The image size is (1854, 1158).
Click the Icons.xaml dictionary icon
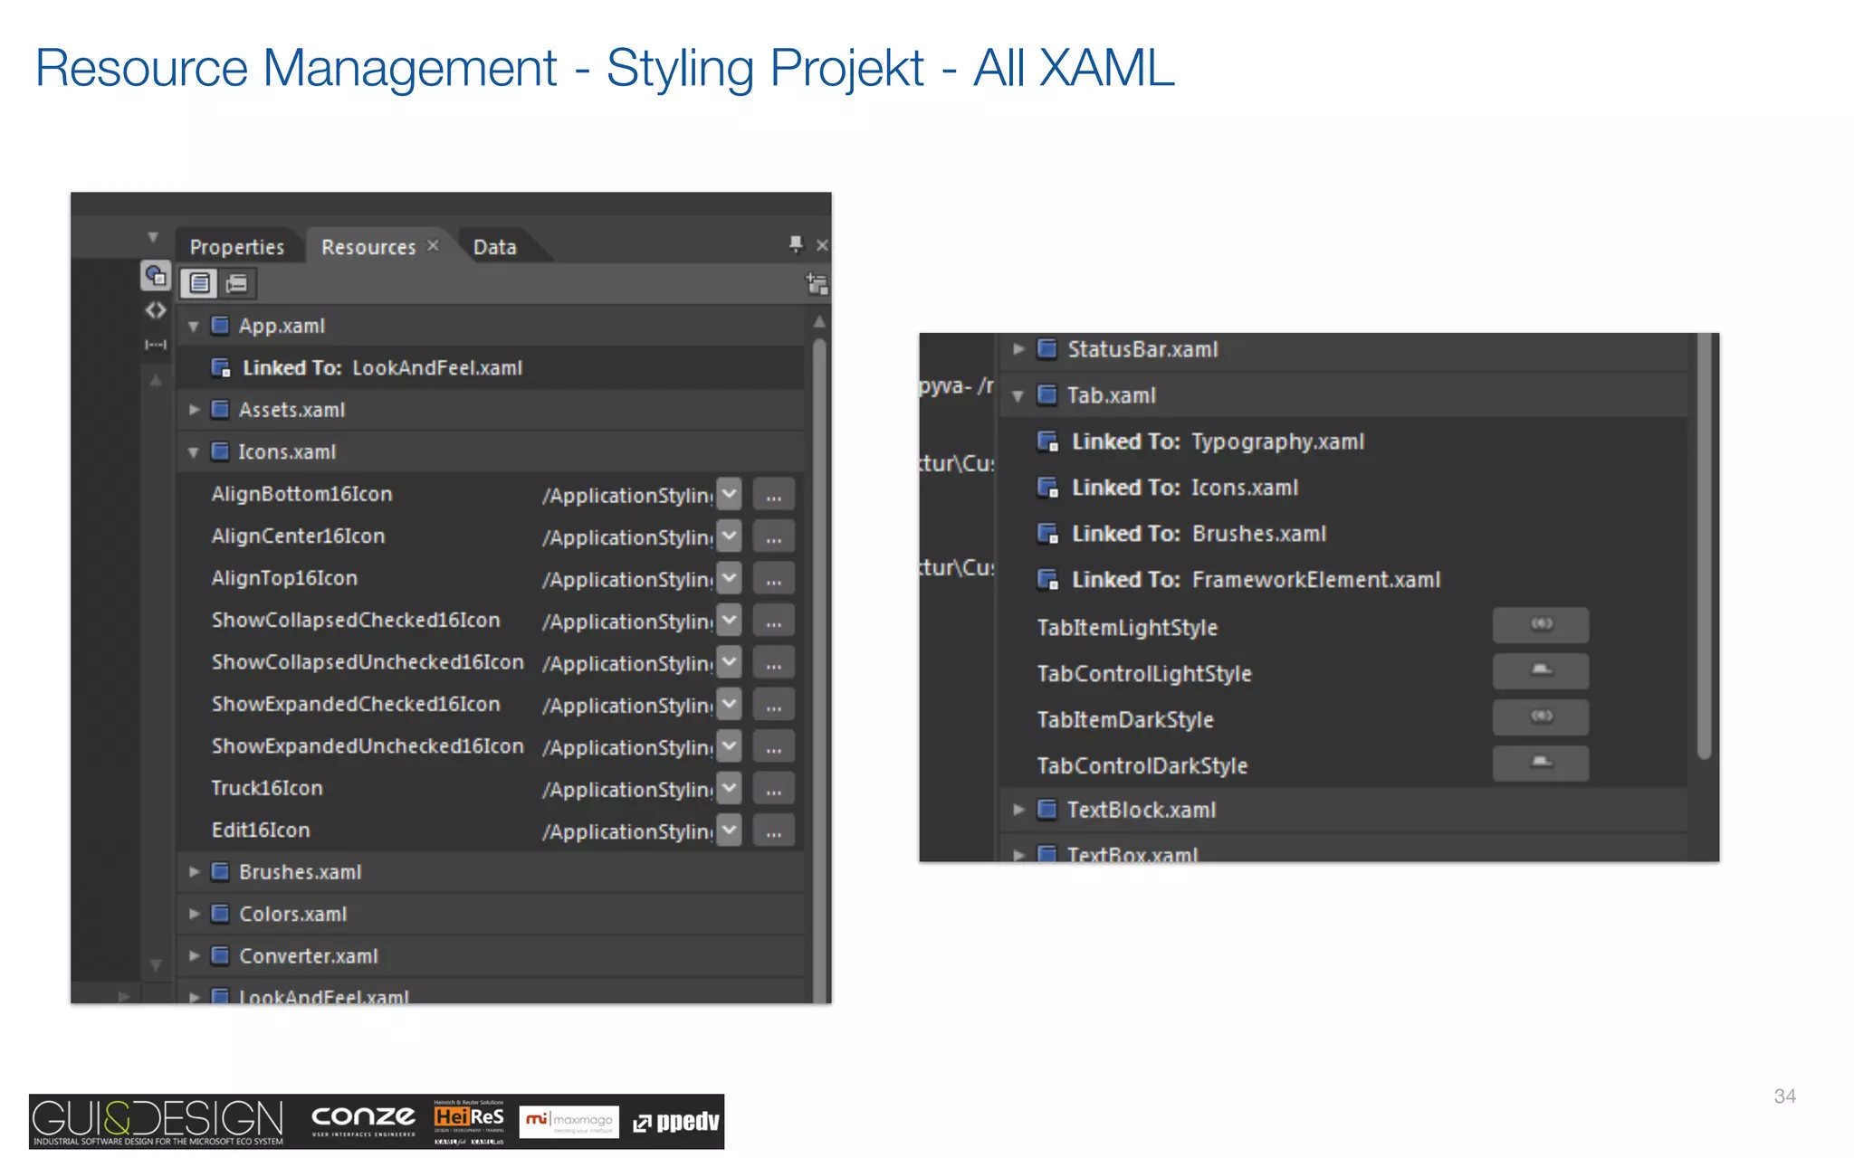(220, 451)
